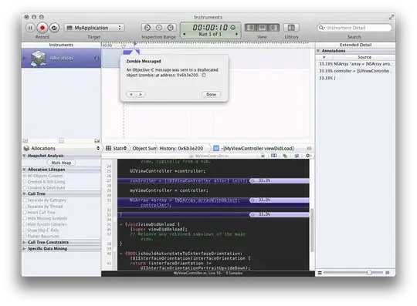Click Done in the Zombie Messaged popup
This screenshot has height=306, width=417.
(x=211, y=95)
